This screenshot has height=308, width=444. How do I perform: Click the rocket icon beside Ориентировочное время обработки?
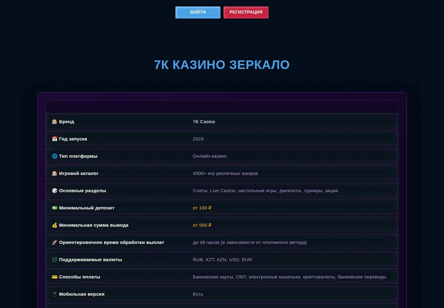(55, 242)
